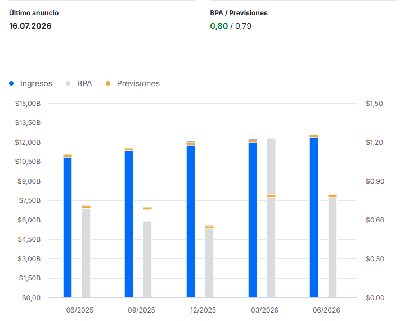This screenshot has height=321, width=400.
Task: Click the $1,50B left axis label
Action: 30,278
